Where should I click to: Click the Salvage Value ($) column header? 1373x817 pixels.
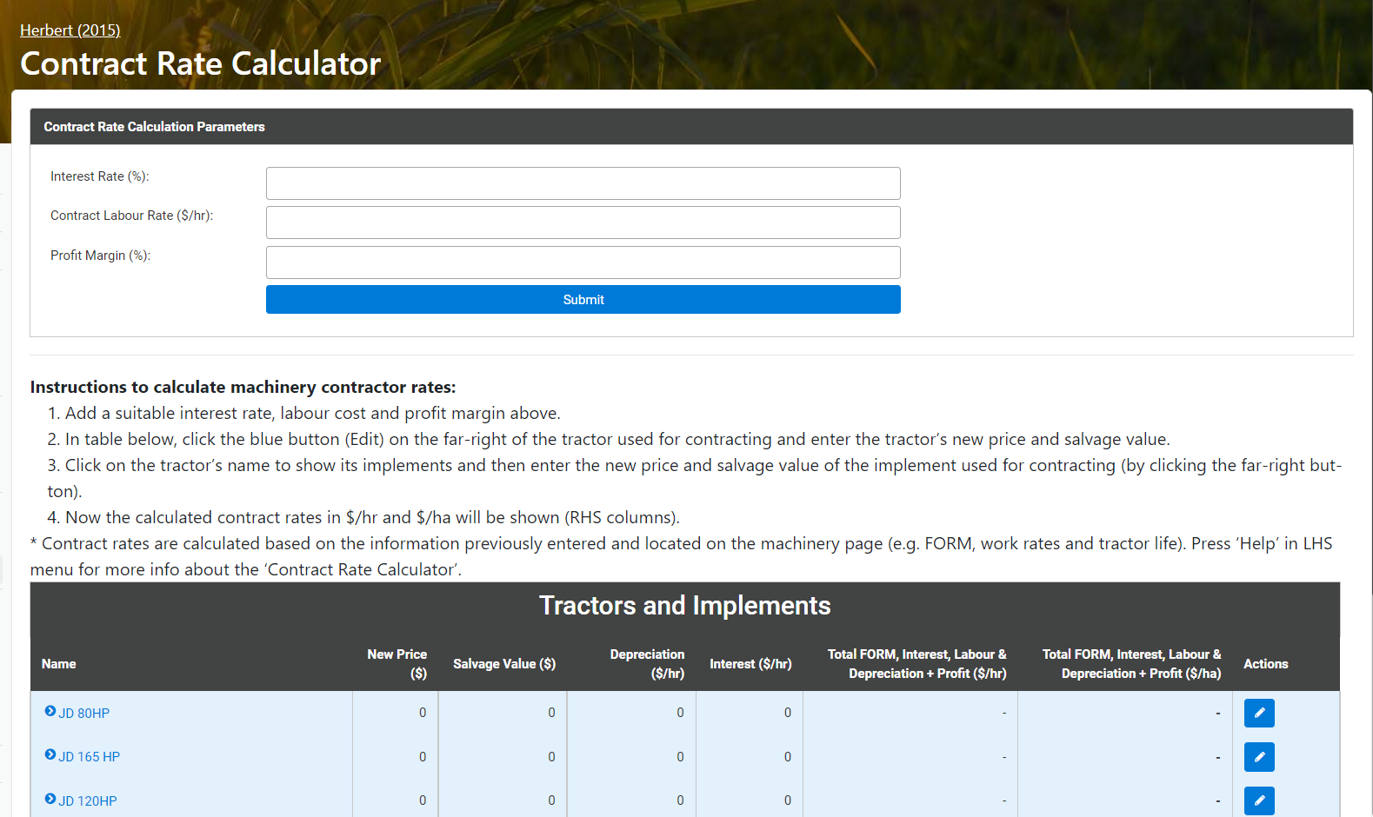504,664
